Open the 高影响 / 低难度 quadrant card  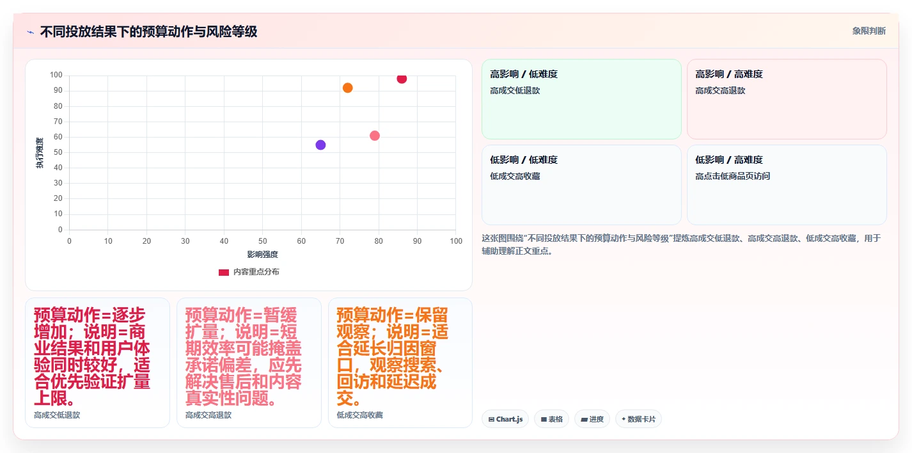[x=581, y=99]
